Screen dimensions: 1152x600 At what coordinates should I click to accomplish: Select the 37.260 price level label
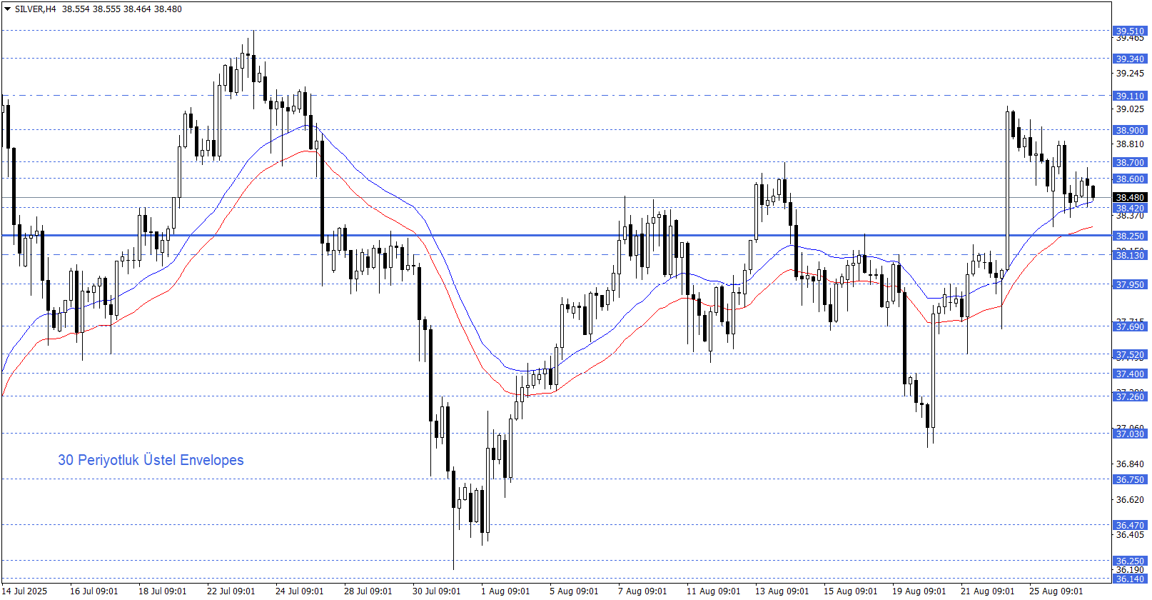pos(1130,396)
